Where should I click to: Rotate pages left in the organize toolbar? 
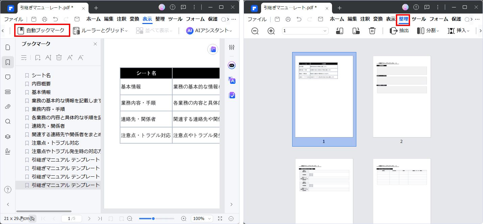pos(340,31)
